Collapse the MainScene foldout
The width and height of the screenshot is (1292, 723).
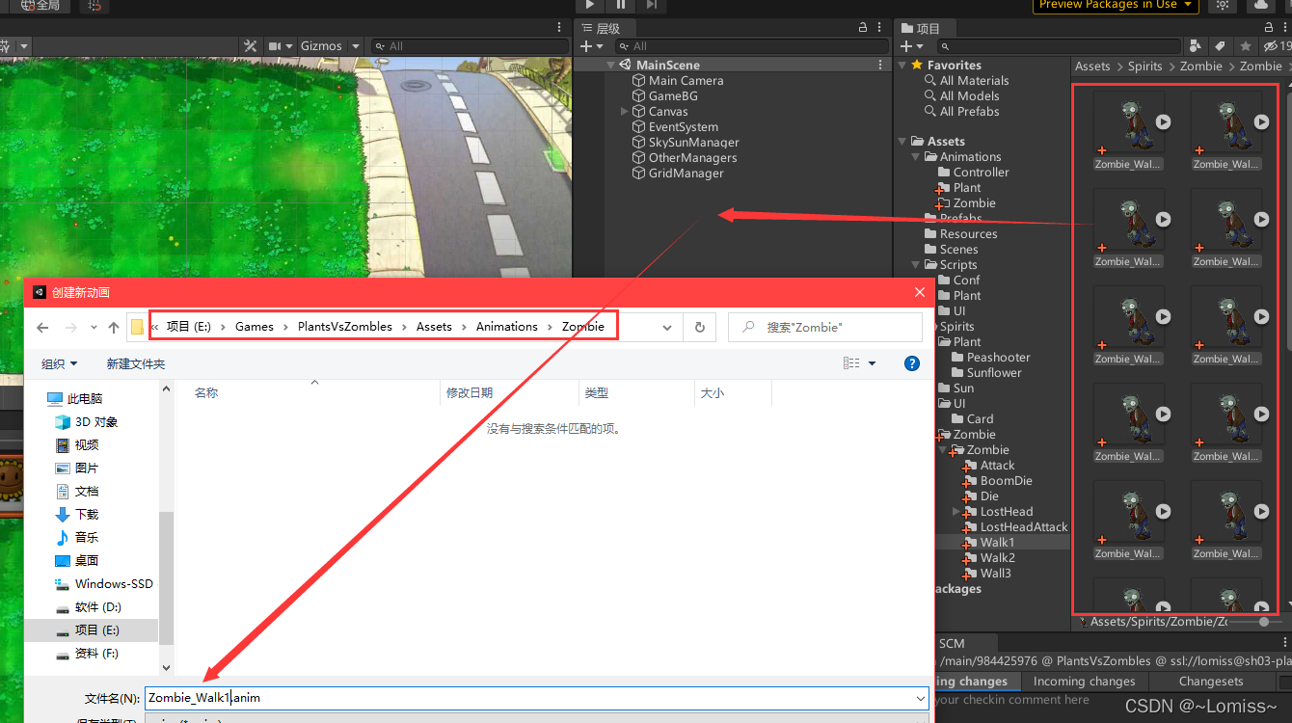611,66
